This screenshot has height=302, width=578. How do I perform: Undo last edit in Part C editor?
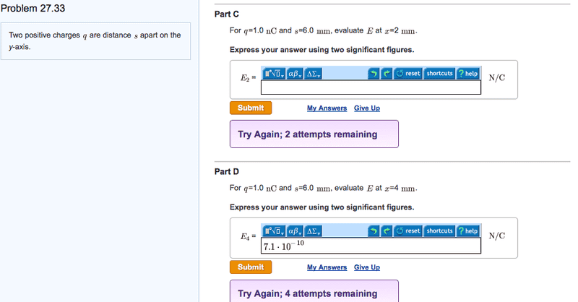click(374, 74)
